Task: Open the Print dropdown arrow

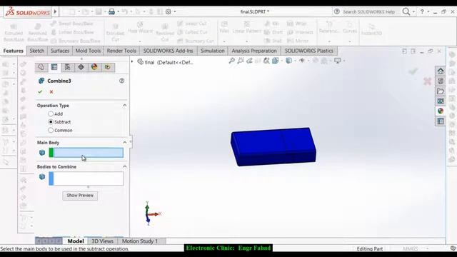Action: [x=118, y=11]
